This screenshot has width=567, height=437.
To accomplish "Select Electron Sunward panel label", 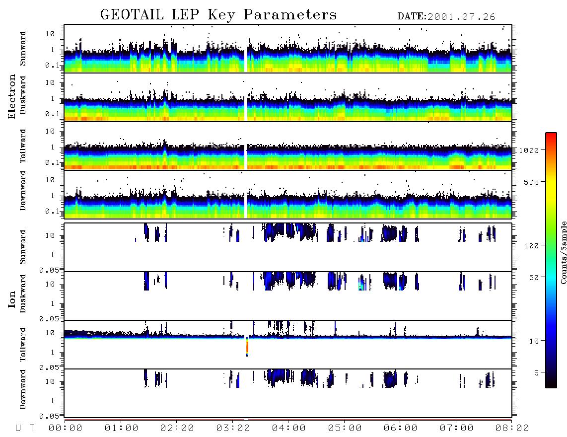I will 23,49.
